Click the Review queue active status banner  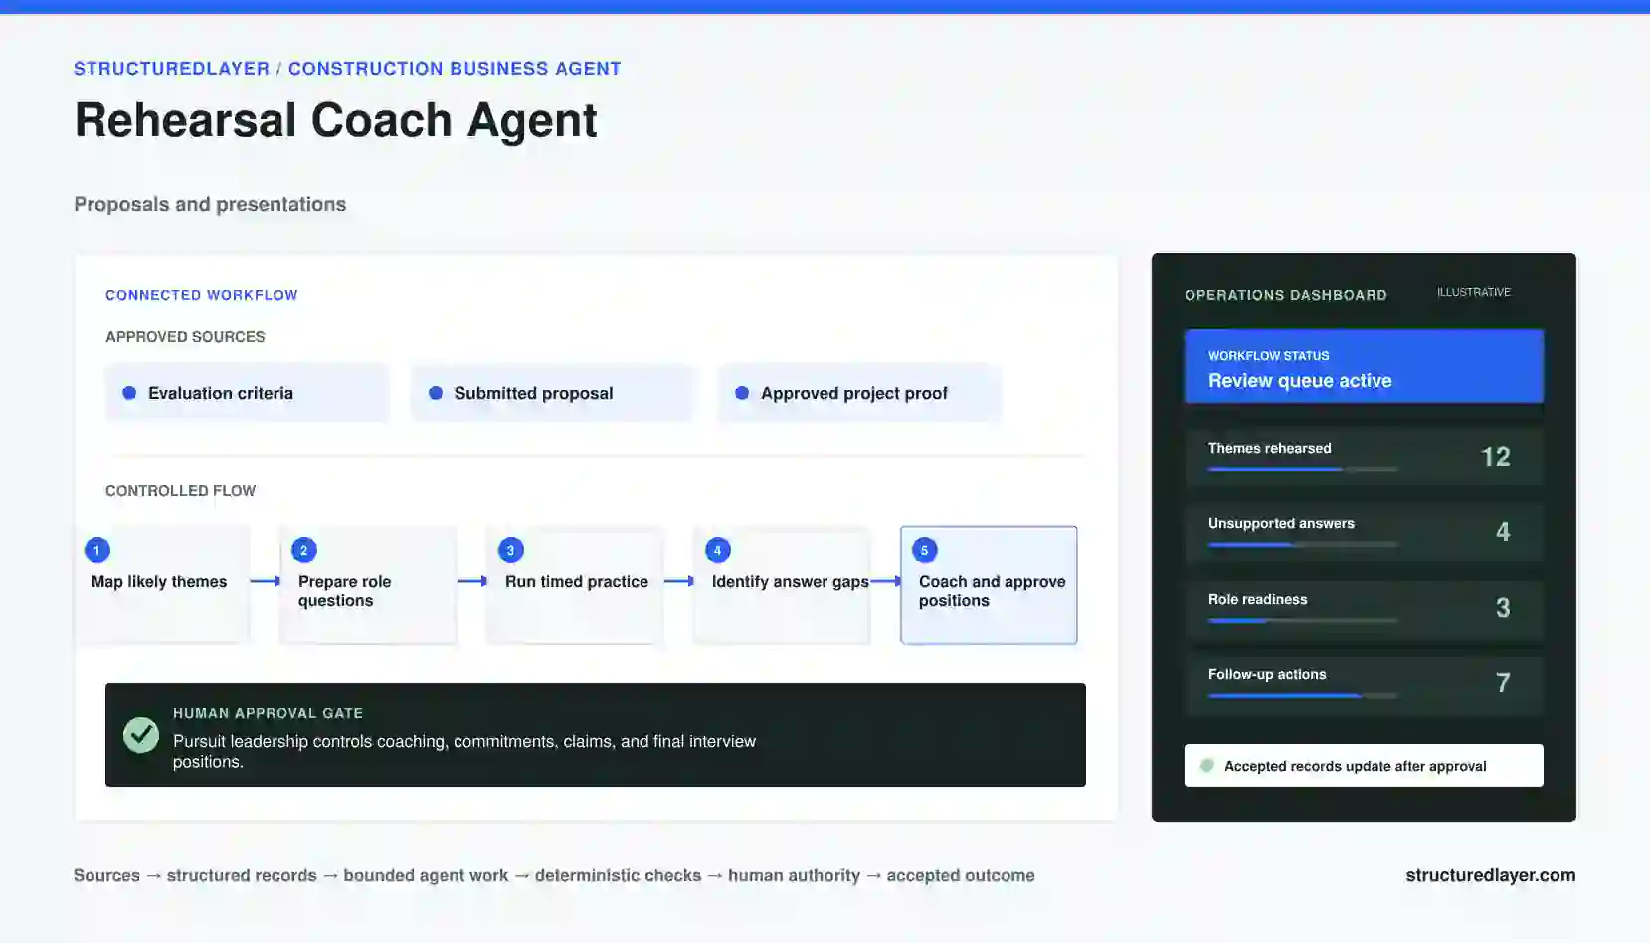[x=1364, y=366]
